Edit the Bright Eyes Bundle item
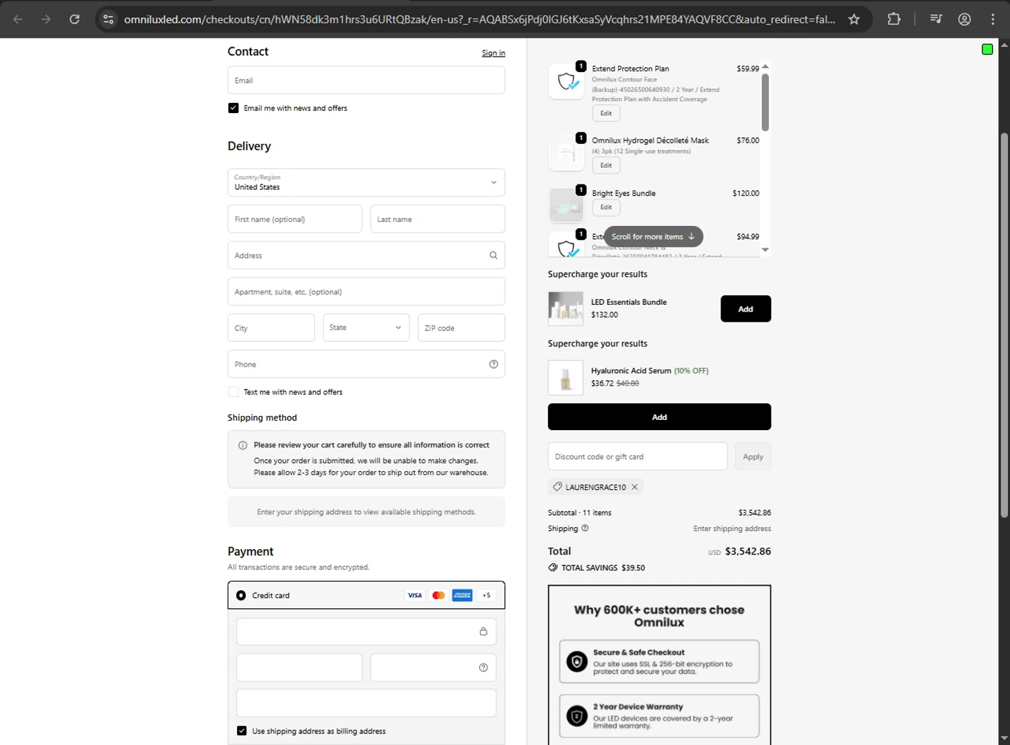Viewport: 1010px width, 745px height. click(606, 207)
